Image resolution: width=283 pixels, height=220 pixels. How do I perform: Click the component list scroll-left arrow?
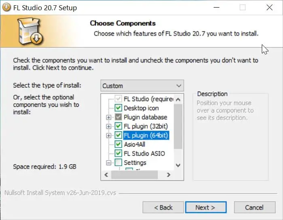tap(106, 175)
